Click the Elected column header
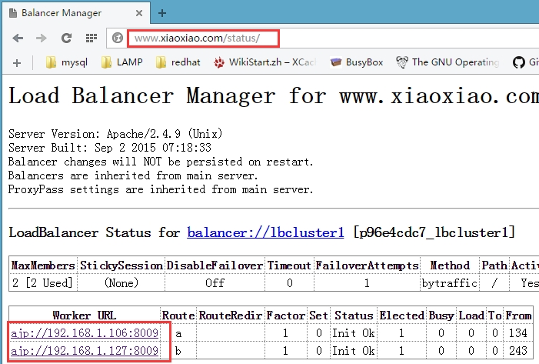 pos(401,316)
